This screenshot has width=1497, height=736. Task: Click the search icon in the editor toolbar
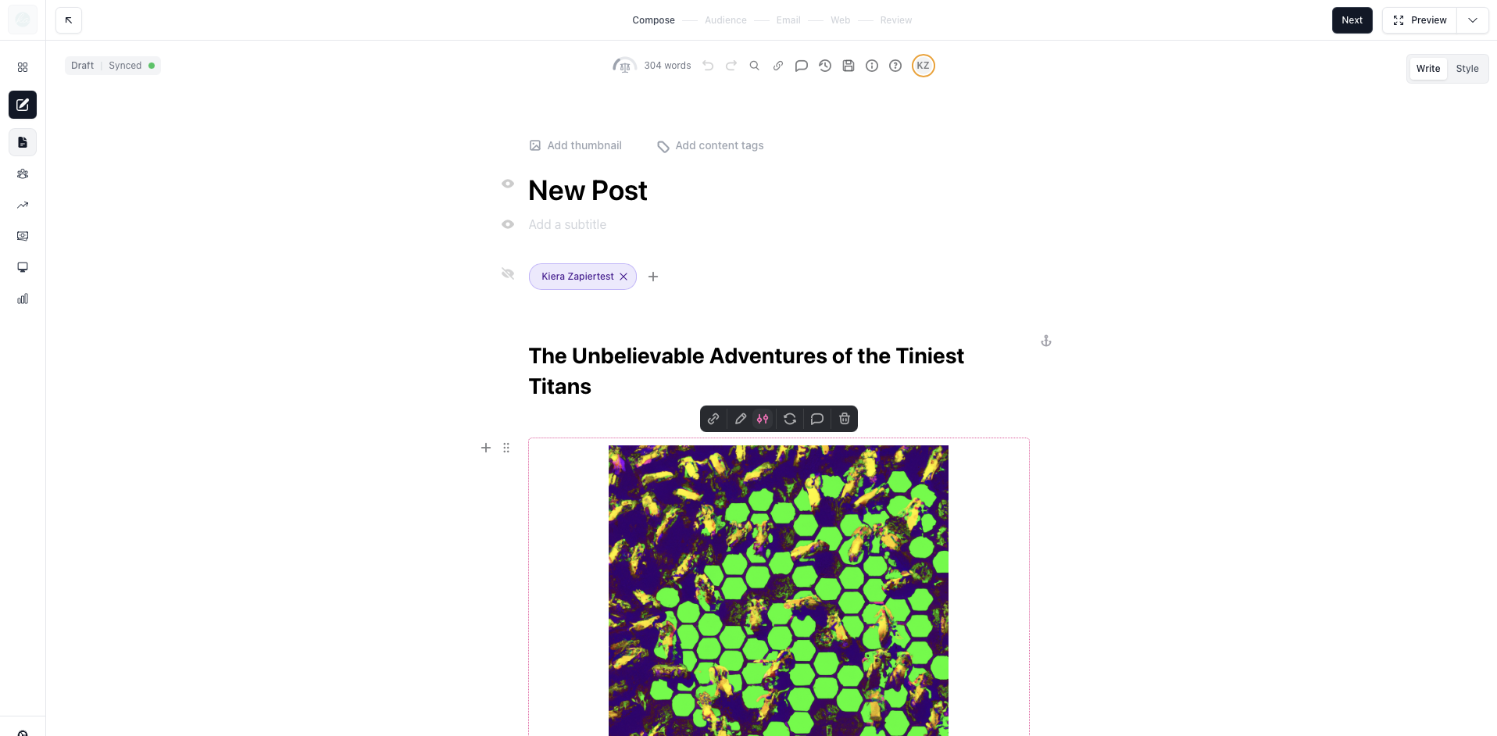tap(754, 66)
